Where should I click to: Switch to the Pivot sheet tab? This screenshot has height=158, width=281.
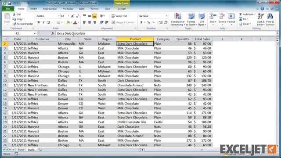[21, 150]
